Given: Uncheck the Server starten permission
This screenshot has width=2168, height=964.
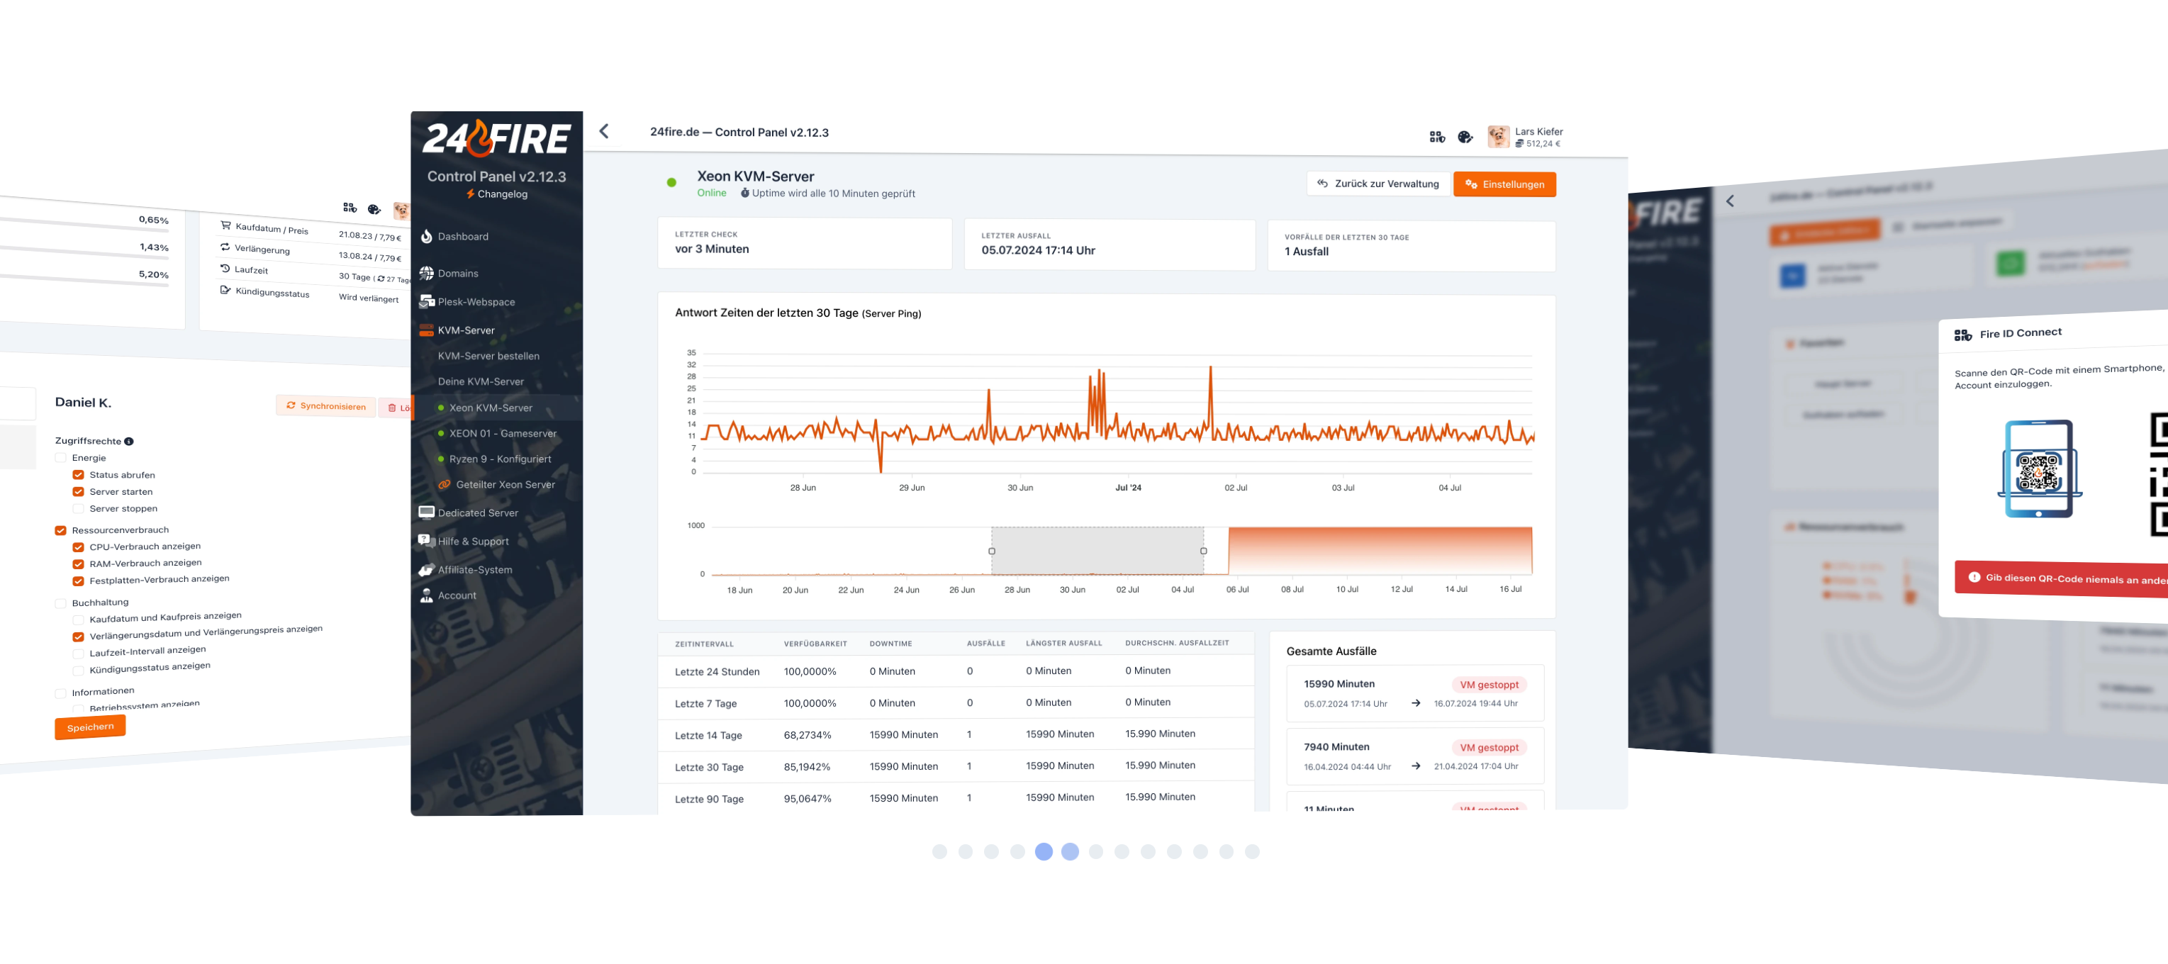Looking at the screenshot, I should (78, 492).
